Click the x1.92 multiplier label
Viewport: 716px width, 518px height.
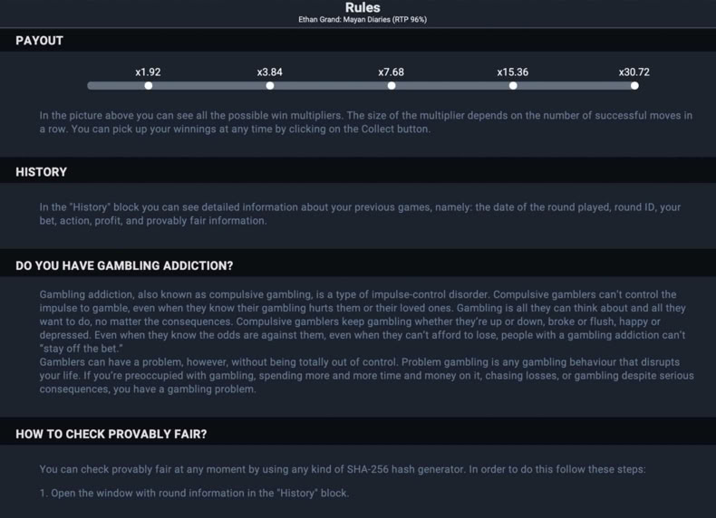(x=148, y=72)
